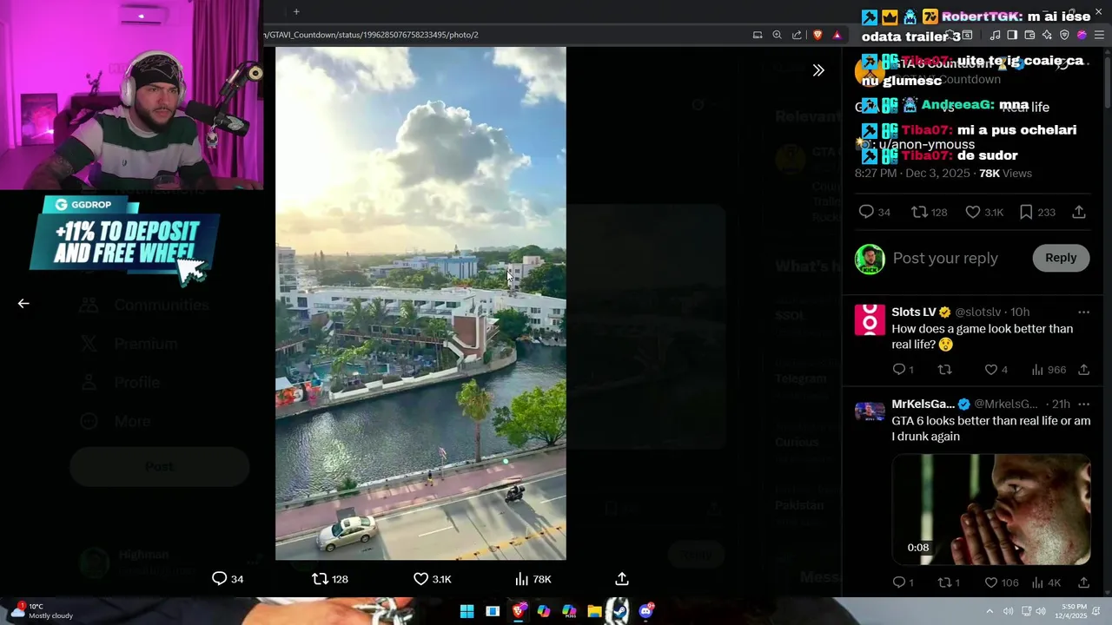View analytics from the bottom bar (78K)
This screenshot has height=625, width=1112.
533,579
